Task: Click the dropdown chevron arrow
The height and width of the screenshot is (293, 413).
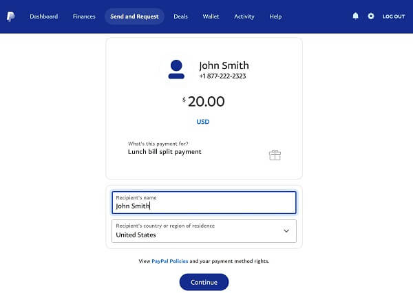Action: point(286,231)
